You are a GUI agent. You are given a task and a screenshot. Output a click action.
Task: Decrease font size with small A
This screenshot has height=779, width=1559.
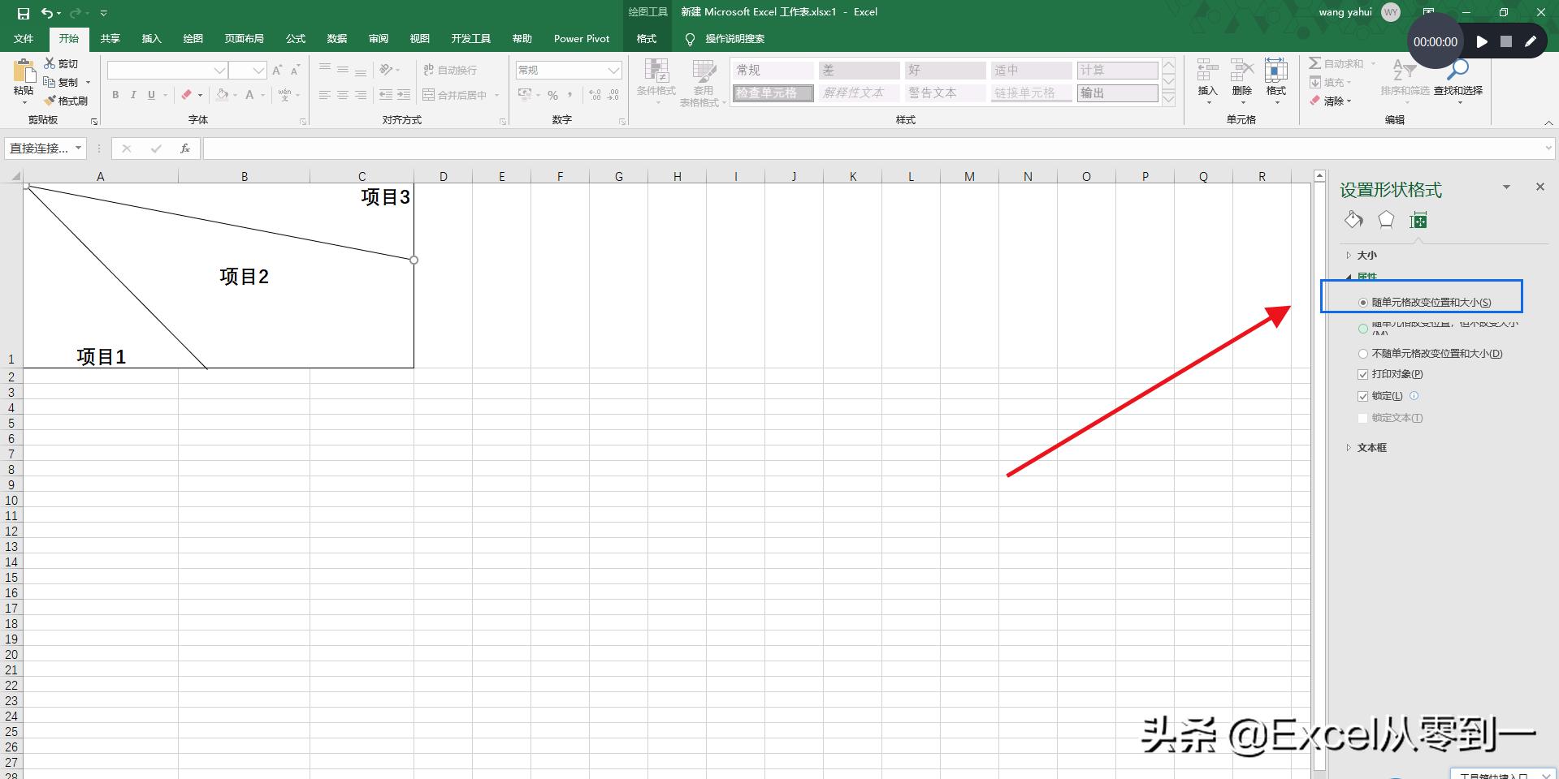tap(295, 71)
